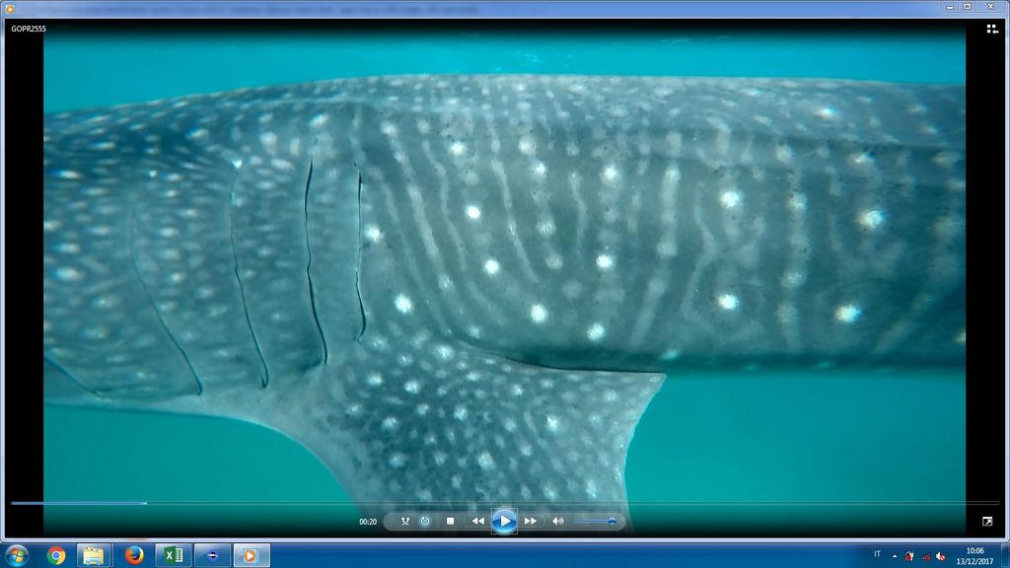Viewport: 1010px width, 568px height.
Task: Click the rewind previous button
Action: tap(477, 521)
